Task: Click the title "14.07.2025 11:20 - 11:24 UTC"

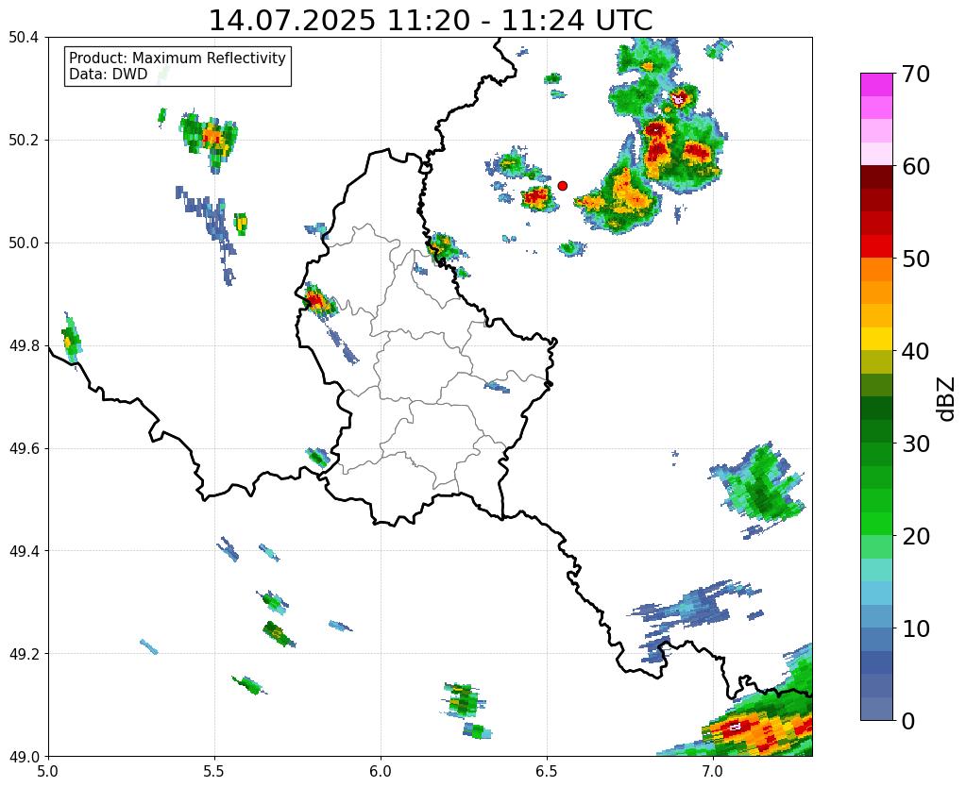Action: point(431,21)
